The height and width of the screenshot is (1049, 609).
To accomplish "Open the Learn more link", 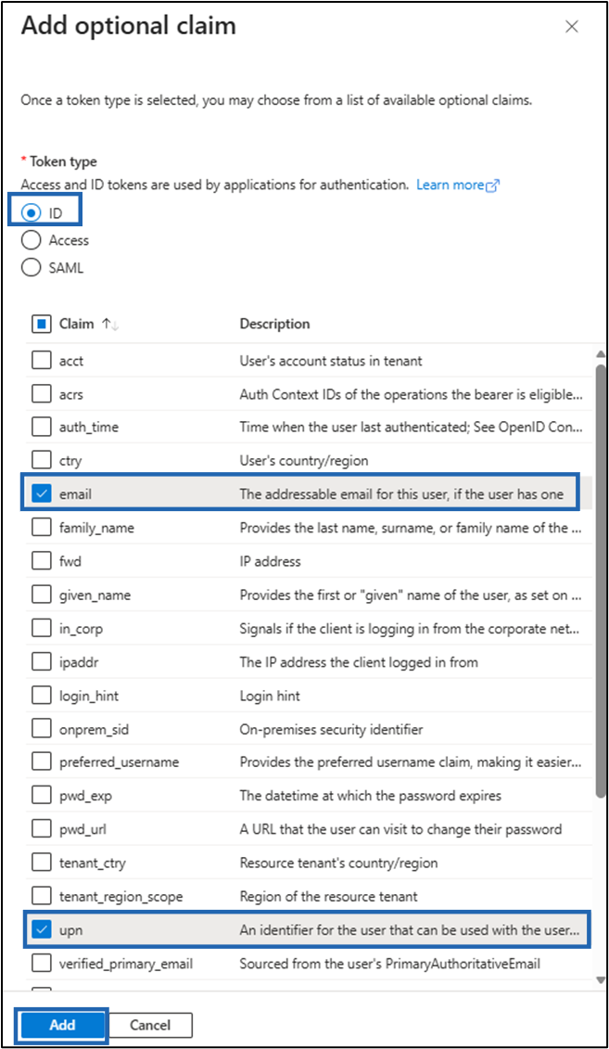I will (458, 185).
